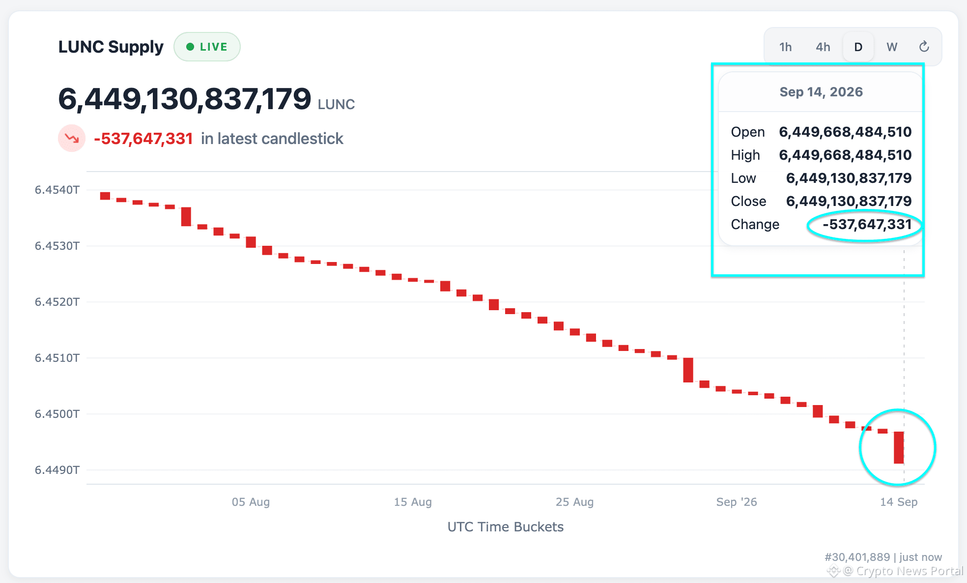Click the green LIVE status dot

pos(190,47)
